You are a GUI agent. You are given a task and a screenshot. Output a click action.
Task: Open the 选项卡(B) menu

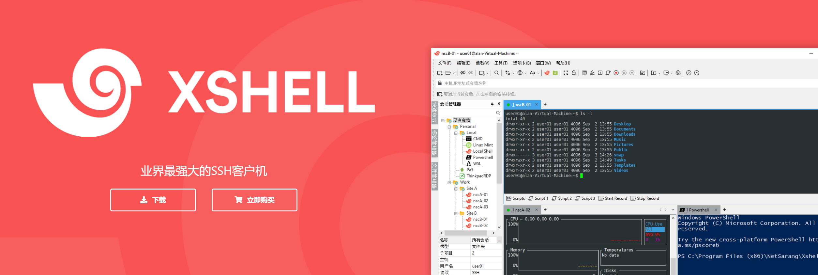[x=522, y=63]
